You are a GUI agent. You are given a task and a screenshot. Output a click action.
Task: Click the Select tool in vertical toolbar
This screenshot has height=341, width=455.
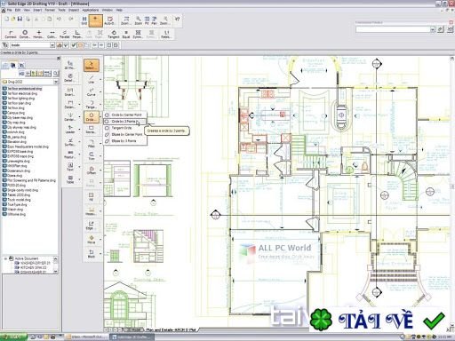(x=92, y=65)
